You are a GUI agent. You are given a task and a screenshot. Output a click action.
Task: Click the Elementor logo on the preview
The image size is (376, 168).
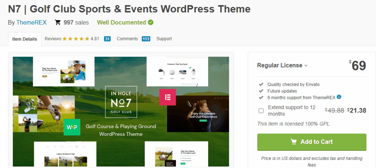tap(167, 97)
